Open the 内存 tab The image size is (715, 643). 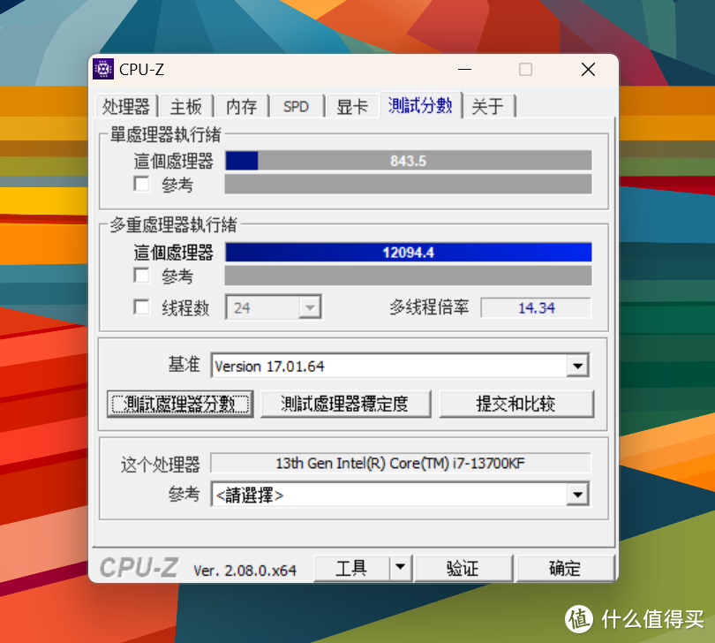[242, 106]
